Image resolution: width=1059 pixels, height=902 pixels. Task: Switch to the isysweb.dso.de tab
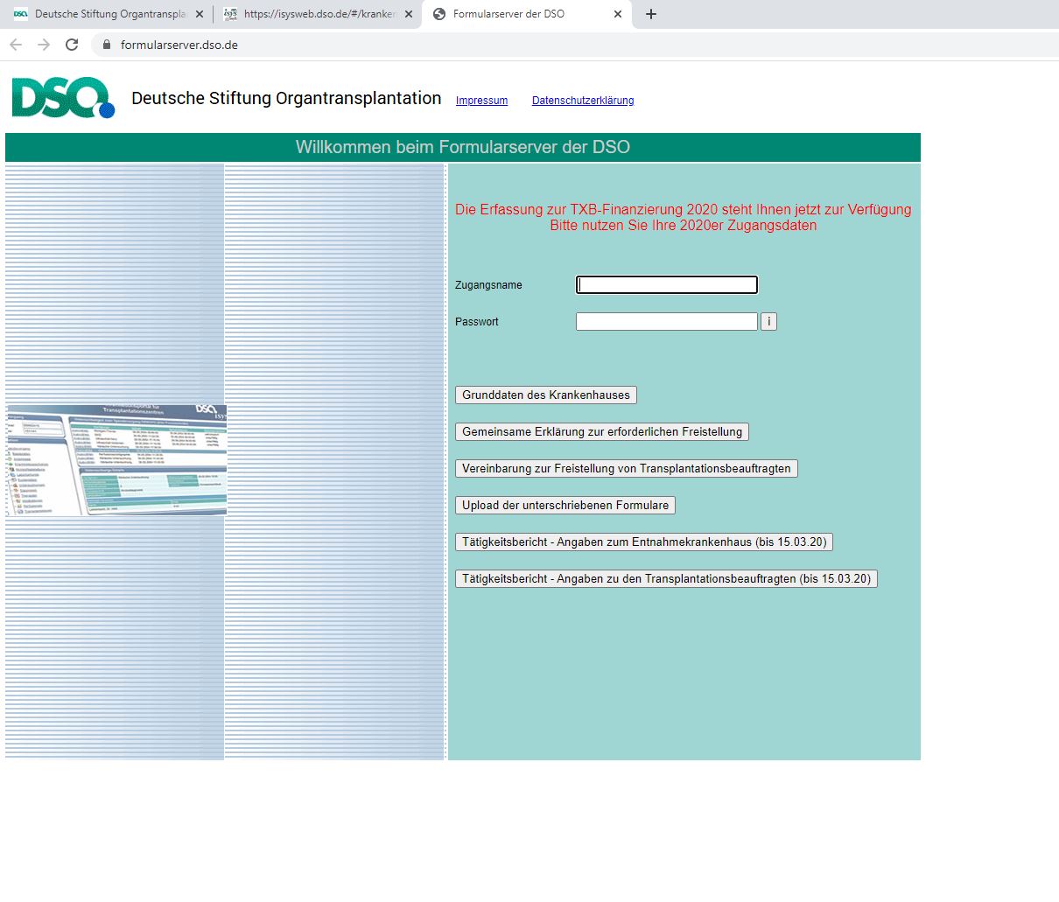pyautogui.click(x=317, y=14)
